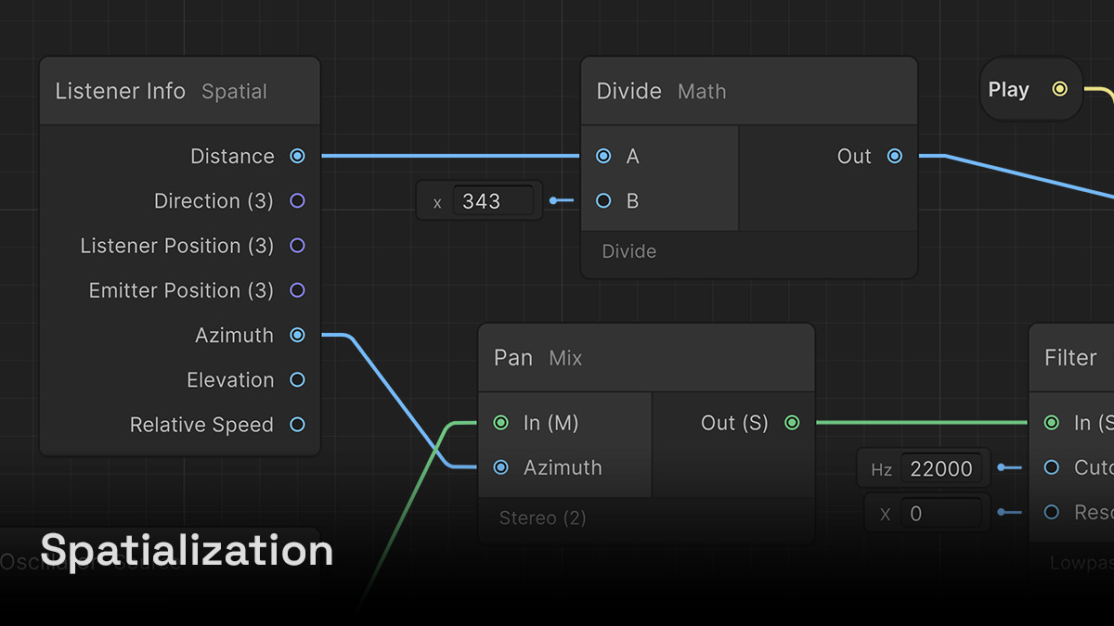The width and height of the screenshot is (1114, 626).
Task: Edit the 22000 Hz cutoff value field
Action: [940, 468]
